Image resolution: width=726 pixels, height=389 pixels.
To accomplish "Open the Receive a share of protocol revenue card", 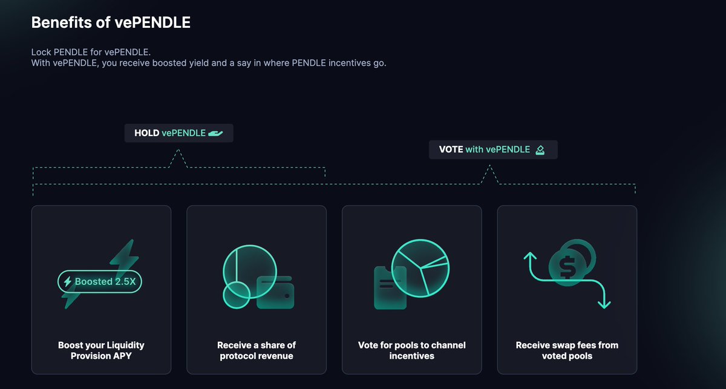I will (257, 290).
